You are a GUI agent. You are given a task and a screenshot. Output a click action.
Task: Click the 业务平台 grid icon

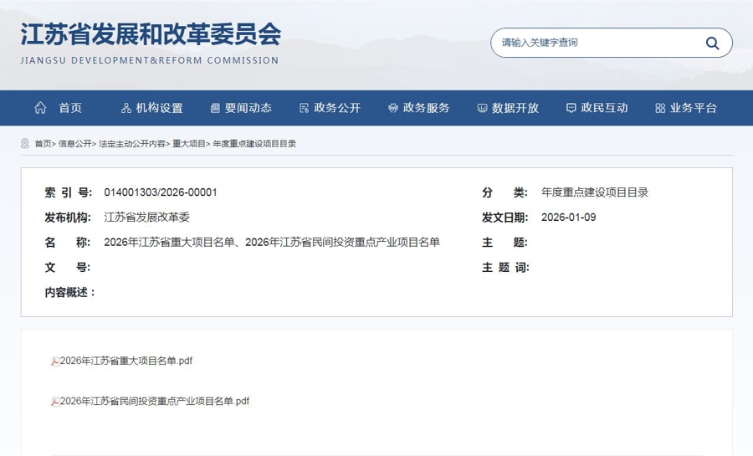660,108
